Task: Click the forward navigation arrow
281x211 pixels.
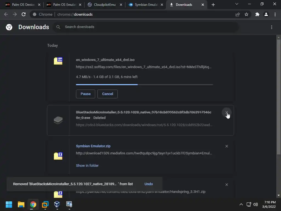Action: point(15,14)
